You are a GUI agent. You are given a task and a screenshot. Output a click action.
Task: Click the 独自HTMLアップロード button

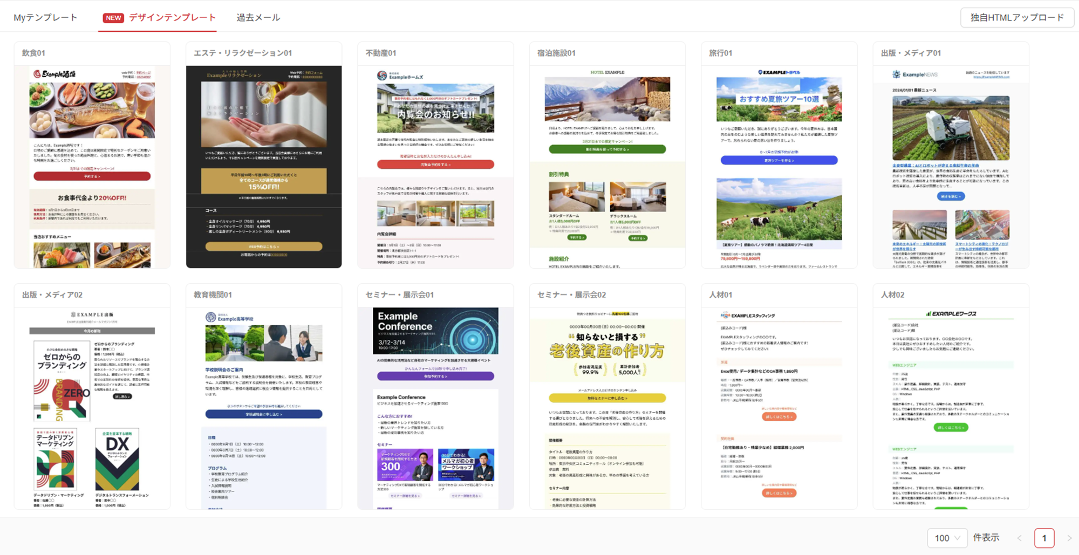click(1017, 17)
